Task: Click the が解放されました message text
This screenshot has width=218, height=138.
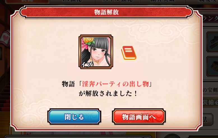Action: (108, 93)
